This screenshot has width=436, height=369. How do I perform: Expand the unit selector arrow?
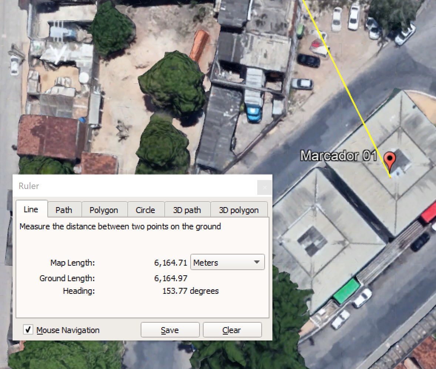[x=257, y=262]
